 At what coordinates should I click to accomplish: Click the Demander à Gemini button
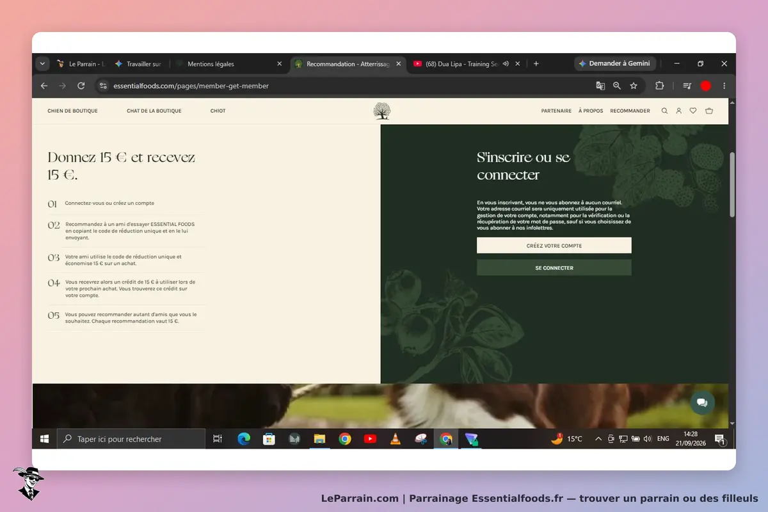(x=615, y=64)
